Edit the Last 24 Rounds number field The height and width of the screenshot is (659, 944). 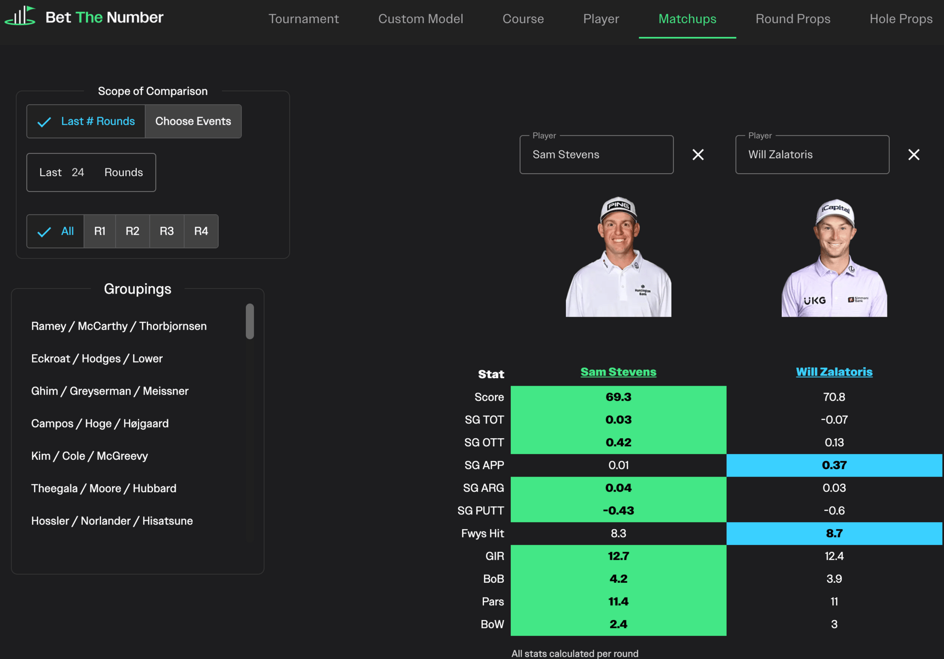(79, 173)
